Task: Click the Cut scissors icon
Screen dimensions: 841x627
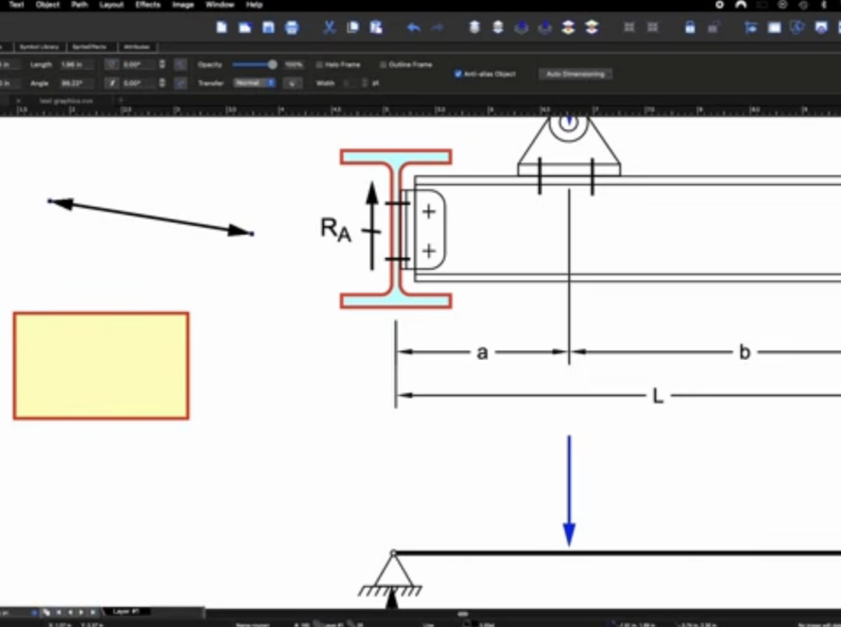Action: [330, 27]
